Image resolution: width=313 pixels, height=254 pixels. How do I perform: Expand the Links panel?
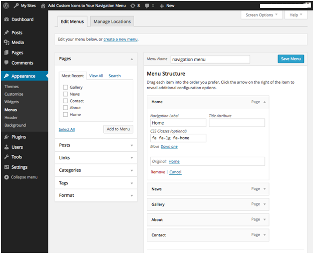[96, 158]
